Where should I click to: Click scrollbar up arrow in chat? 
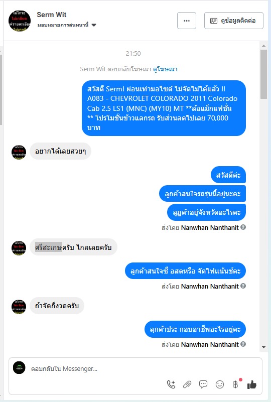263,46
